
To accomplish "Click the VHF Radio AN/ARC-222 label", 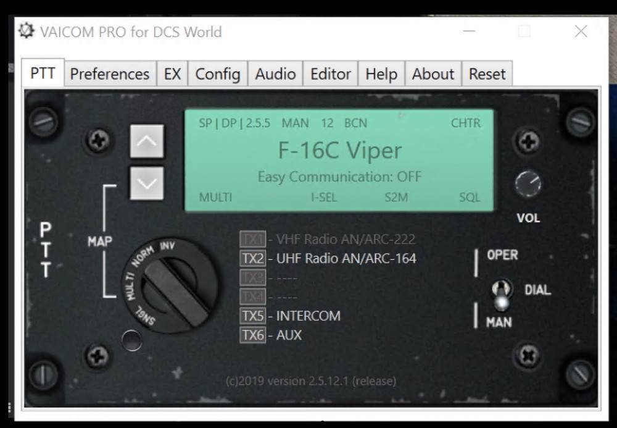I will tap(346, 239).
